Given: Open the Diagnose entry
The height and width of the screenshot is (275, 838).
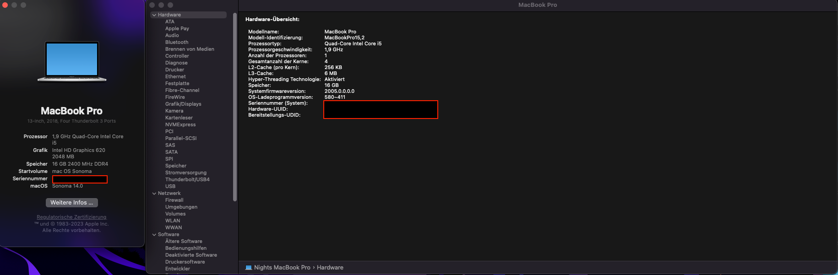Looking at the screenshot, I should coord(176,63).
